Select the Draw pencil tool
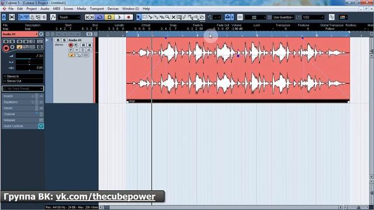The height and width of the screenshot is (210, 374). click(185, 17)
